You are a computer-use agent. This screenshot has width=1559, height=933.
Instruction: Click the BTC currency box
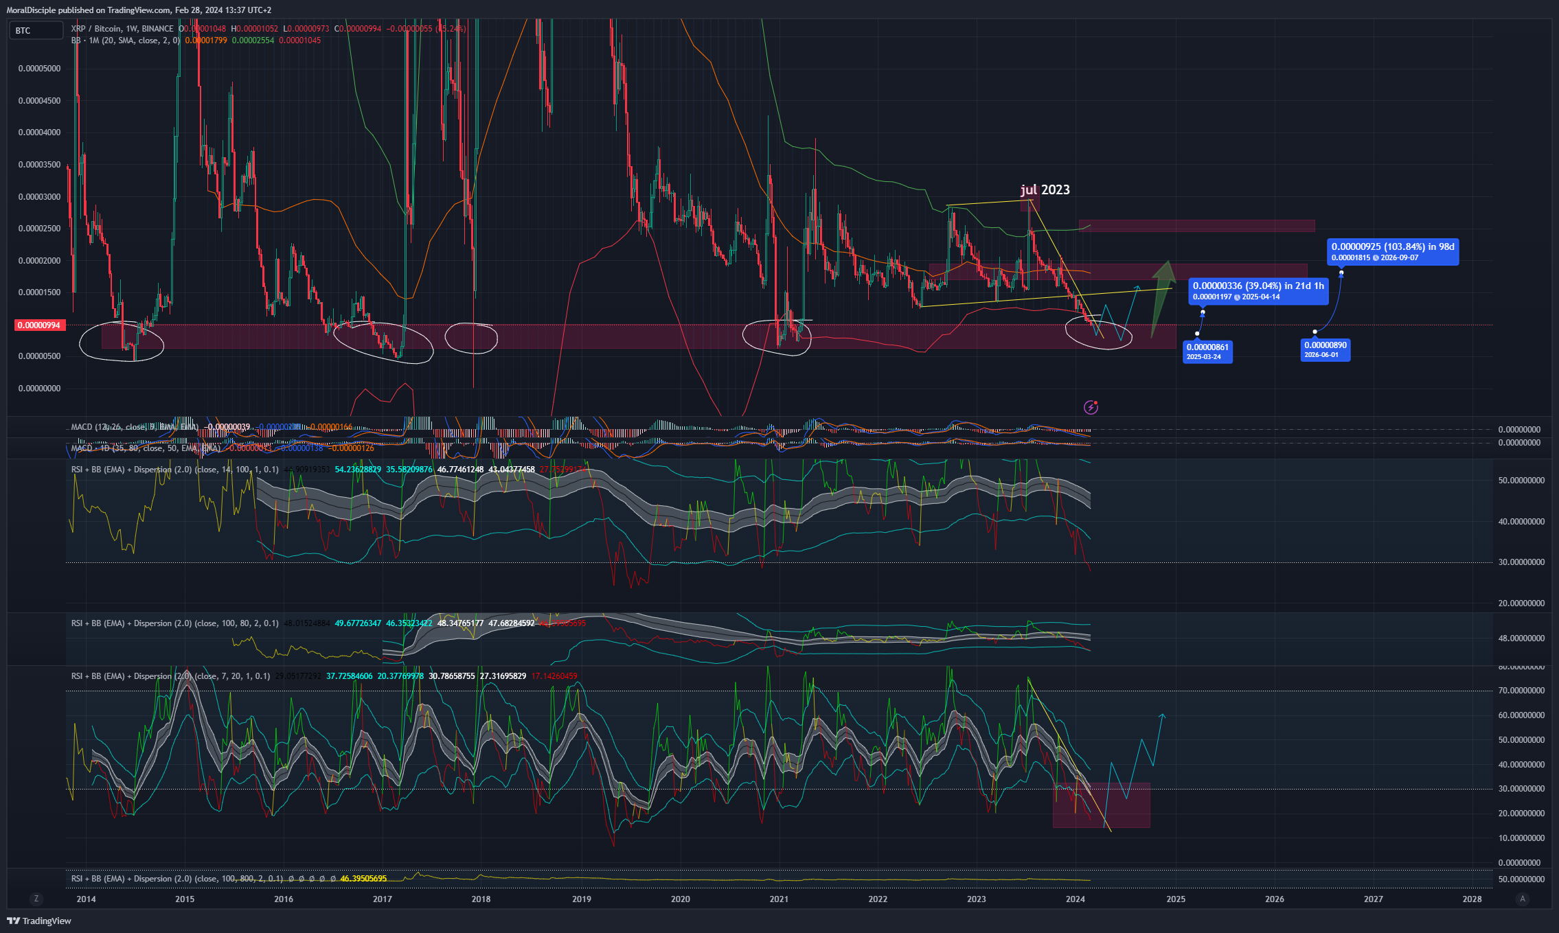pyautogui.click(x=36, y=30)
